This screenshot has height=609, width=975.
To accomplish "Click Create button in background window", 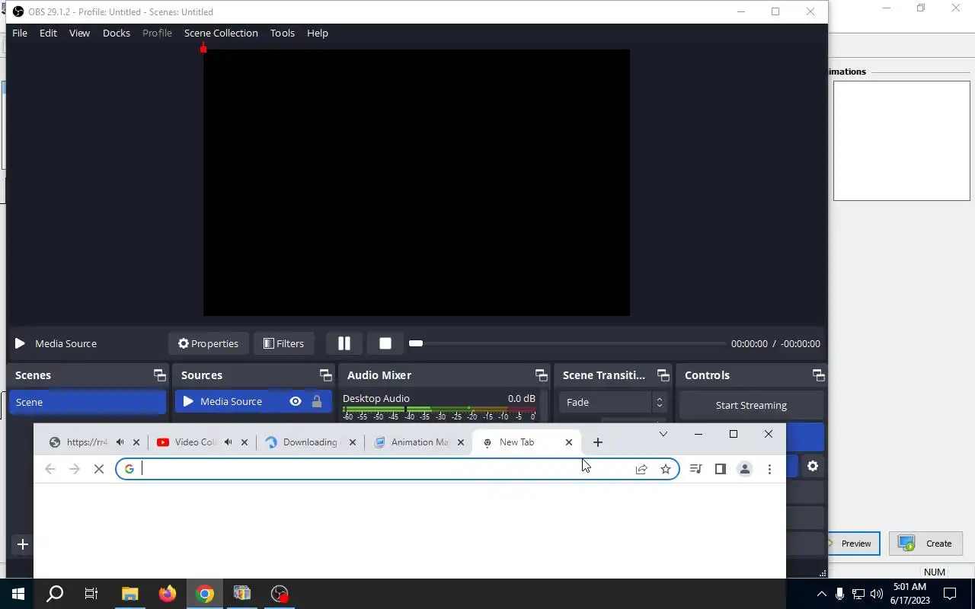I will tap(925, 544).
